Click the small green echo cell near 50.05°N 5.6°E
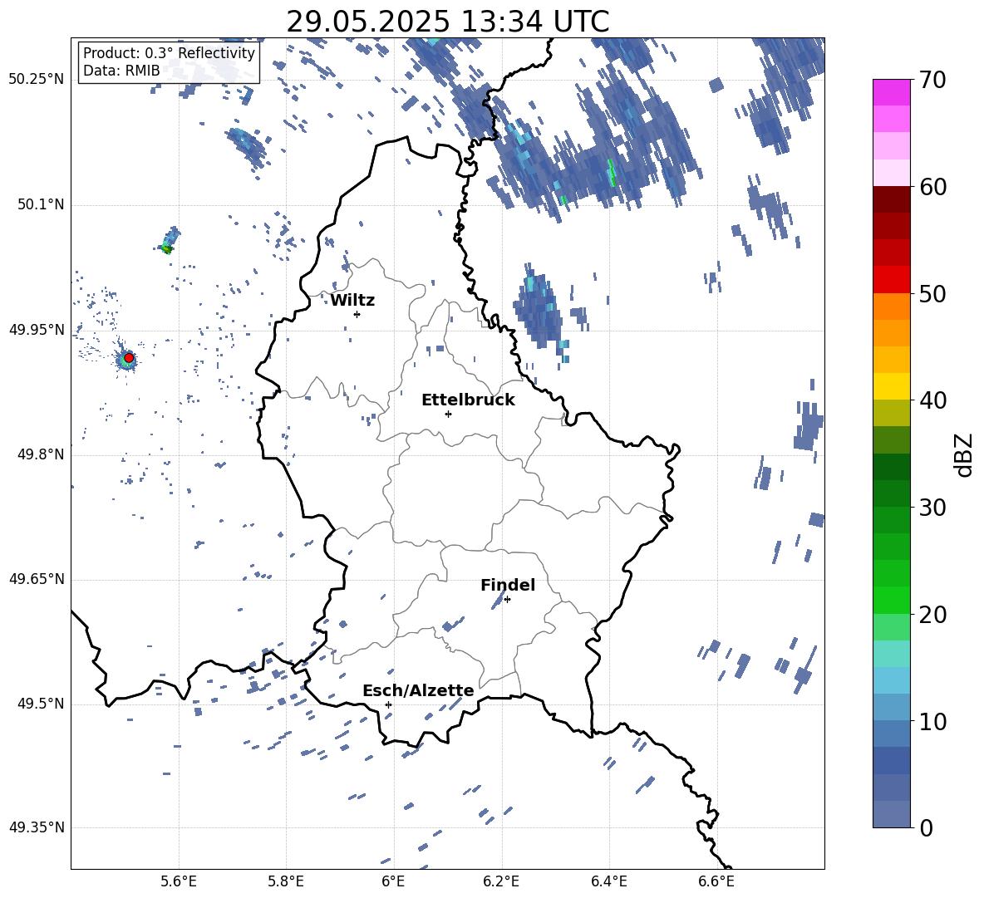This screenshot has height=898, width=984. pos(169,241)
